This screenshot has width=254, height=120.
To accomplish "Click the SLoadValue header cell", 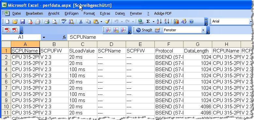I will (x=83, y=51).
